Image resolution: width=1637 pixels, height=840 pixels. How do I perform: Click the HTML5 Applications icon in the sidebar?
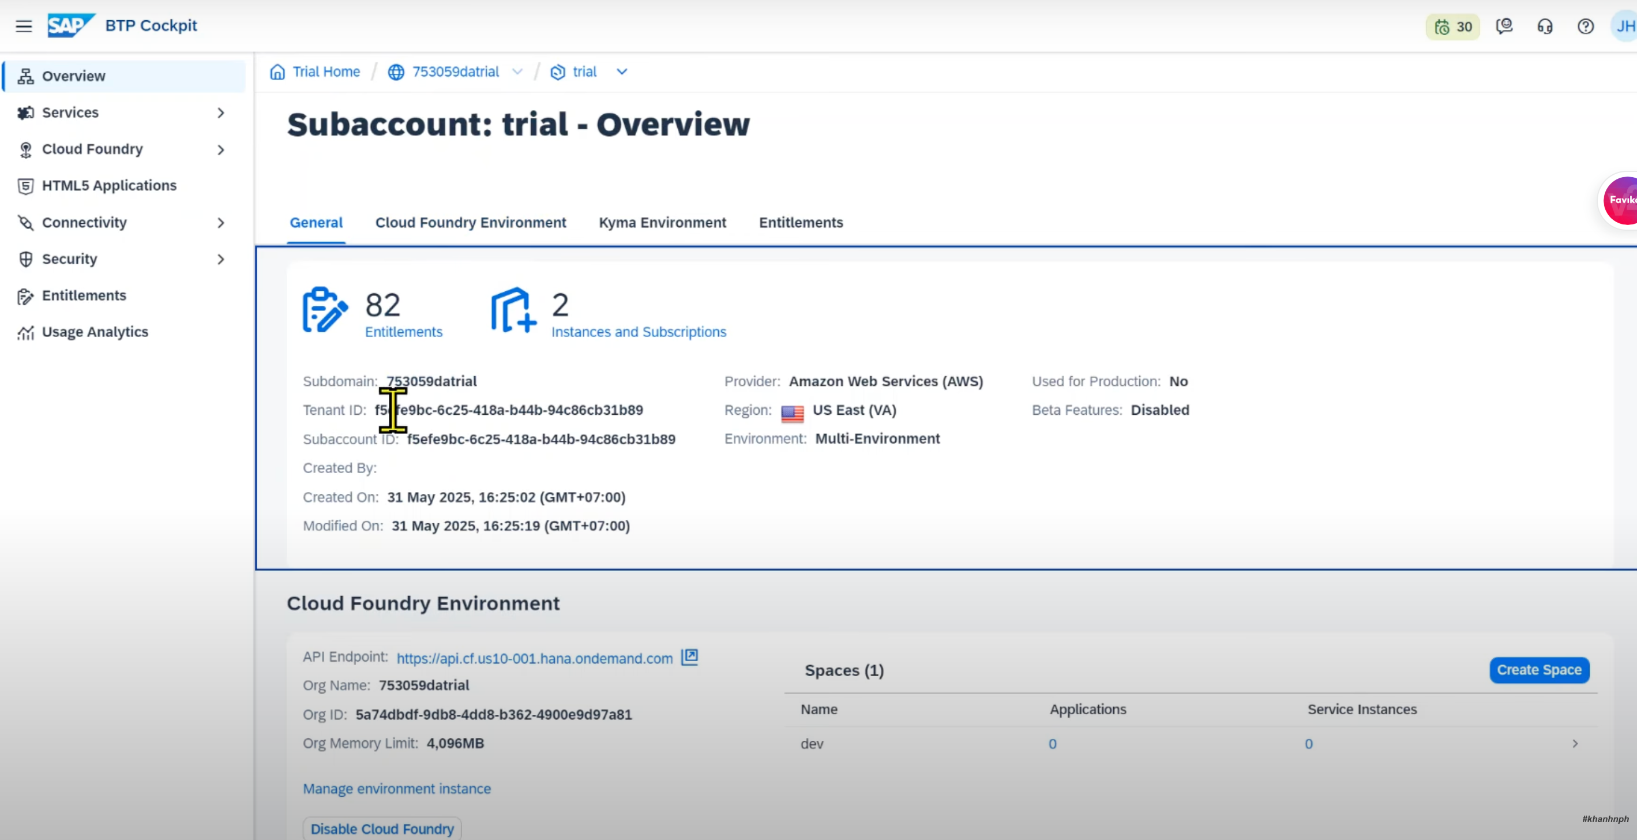[25, 186]
